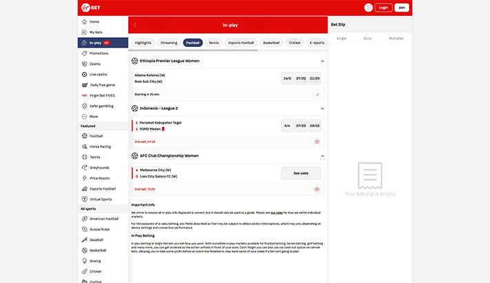This screenshot has width=490, height=283.
Task: Select 5/4 odds for Persekat Kabupaten Tegal
Action: 287,126
